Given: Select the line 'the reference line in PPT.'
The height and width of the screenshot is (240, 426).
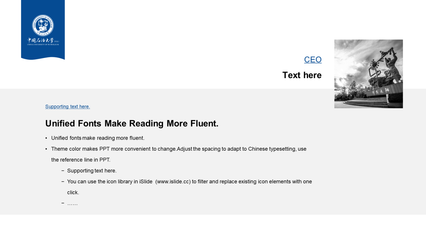Looking at the screenshot, I should pos(81,160).
